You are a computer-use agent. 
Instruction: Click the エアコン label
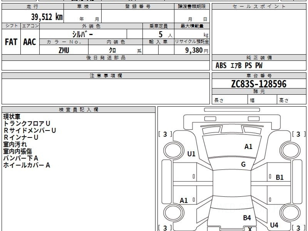tap(30, 26)
